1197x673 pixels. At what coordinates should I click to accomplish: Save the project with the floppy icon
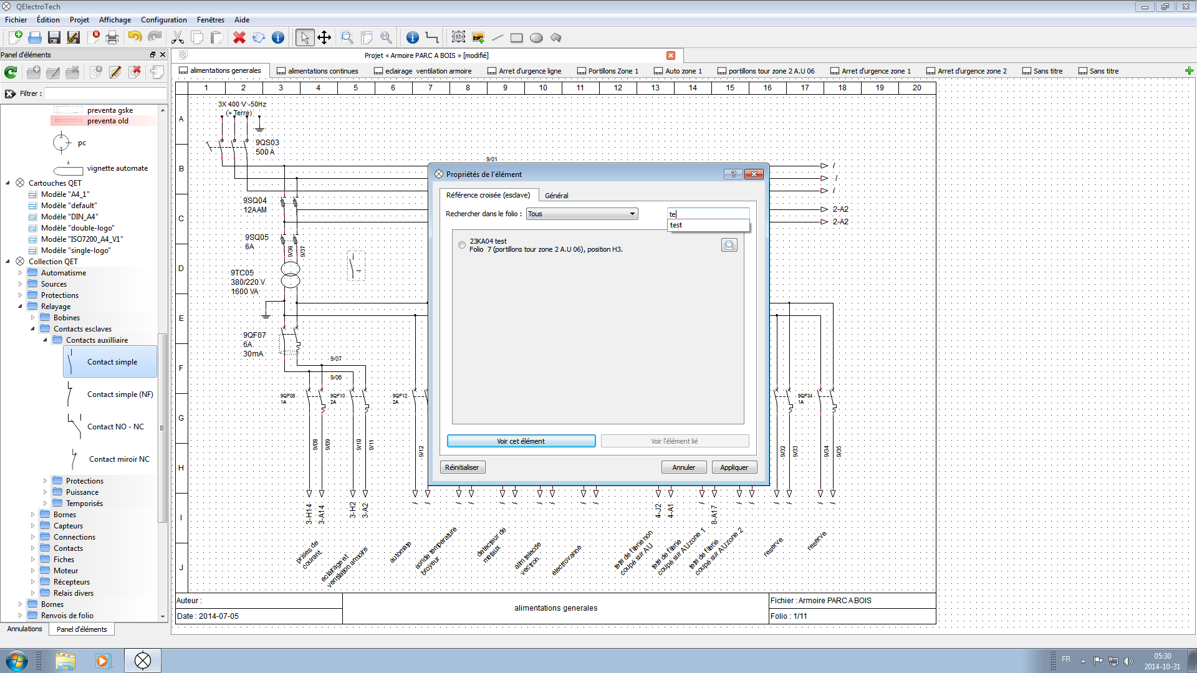pos(54,37)
